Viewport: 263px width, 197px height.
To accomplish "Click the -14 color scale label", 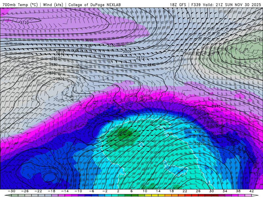I will pos(65,191).
